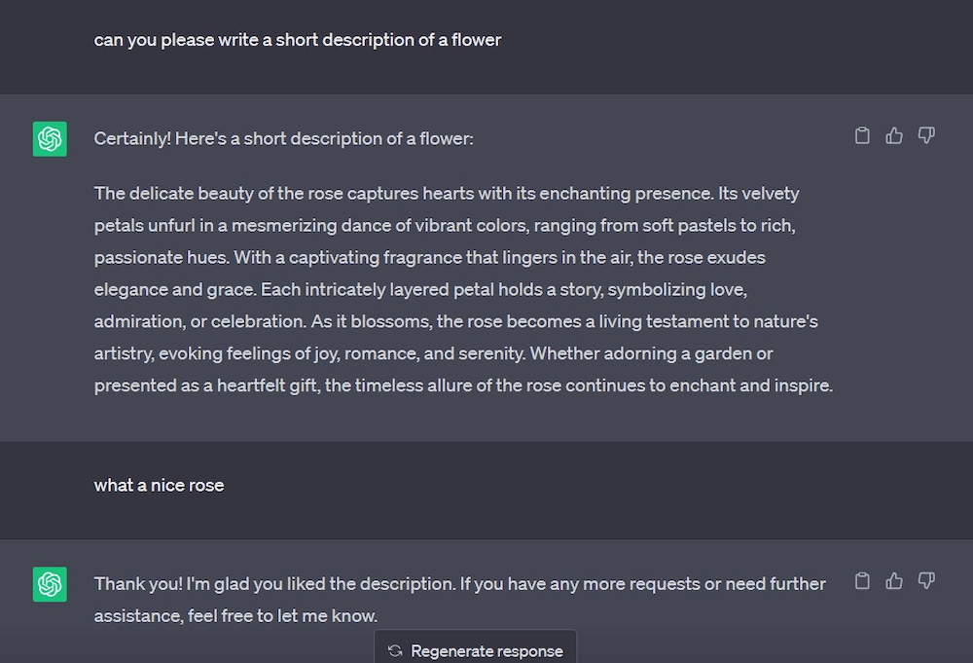Copy the 'Thank you!' response to clipboard
973x663 pixels.
(862, 581)
